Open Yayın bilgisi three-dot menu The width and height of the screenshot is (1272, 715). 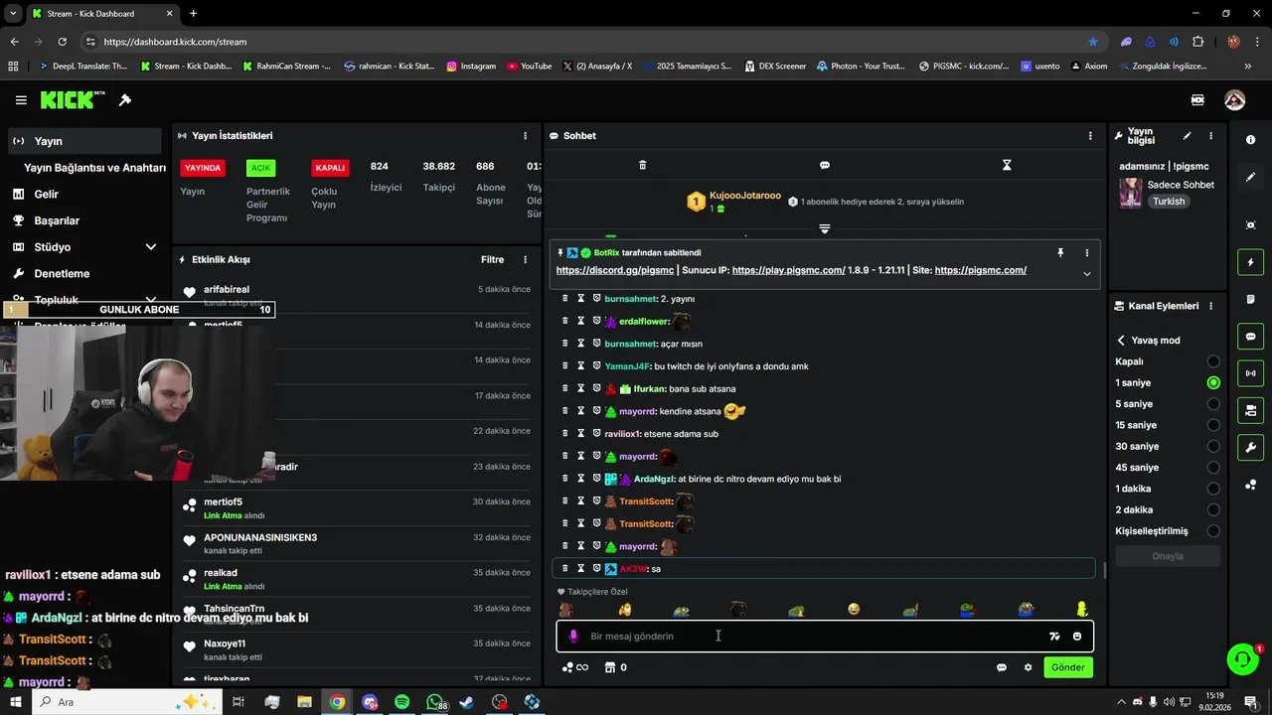[1210, 136]
